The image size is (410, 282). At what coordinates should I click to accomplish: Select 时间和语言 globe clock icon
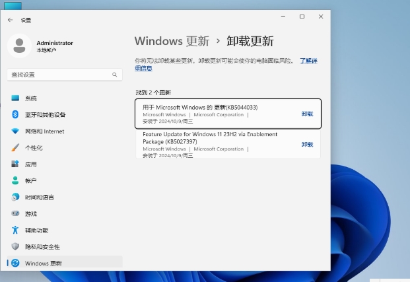click(15, 197)
